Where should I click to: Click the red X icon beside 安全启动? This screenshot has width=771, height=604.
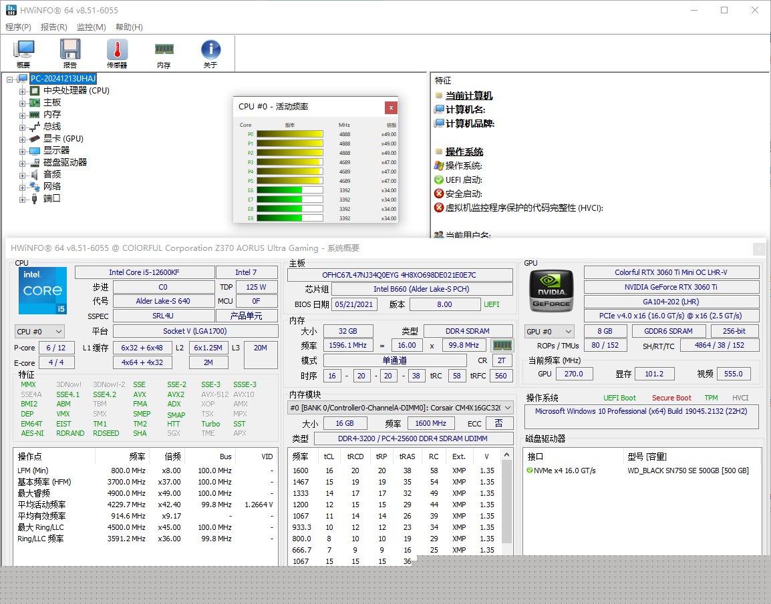tap(439, 194)
